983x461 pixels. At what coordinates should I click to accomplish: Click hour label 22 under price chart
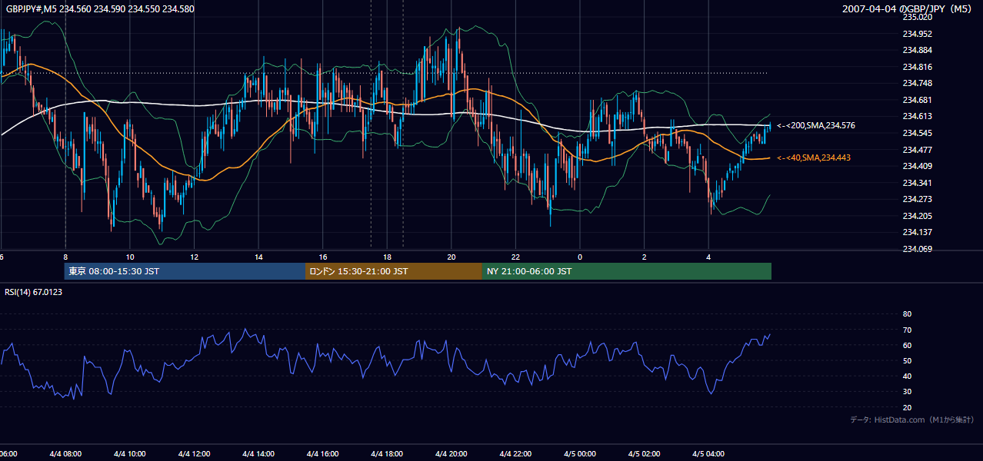pyautogui.click(x=516, y=257)
